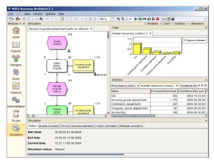Toggle the Simulation panel checkbox
The height and width of the screenshot is (164, 214).
(189, 24)
